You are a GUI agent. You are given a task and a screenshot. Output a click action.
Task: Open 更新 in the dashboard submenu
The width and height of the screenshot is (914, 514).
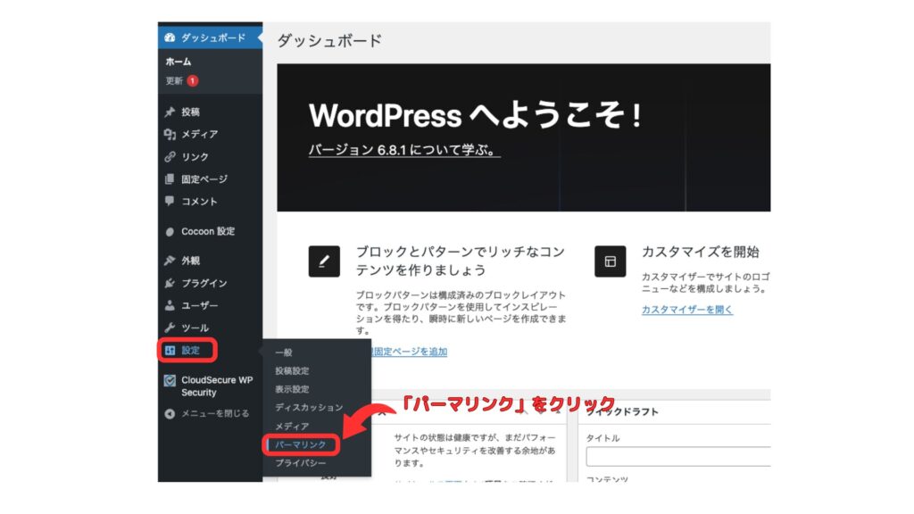174,81
